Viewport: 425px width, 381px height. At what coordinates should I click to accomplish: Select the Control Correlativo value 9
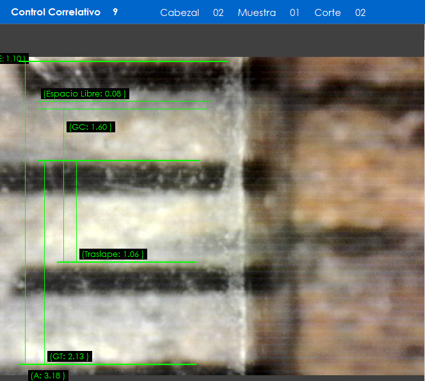pyautogui.click(x=115, y=12)
